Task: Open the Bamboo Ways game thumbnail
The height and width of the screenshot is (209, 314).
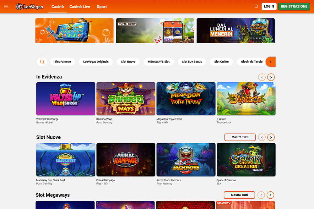Action: point(126,99)
